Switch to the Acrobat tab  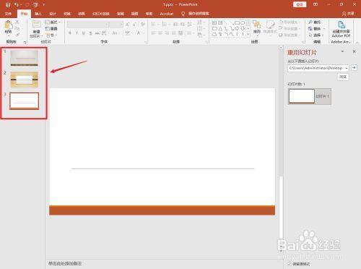point(167,14)
